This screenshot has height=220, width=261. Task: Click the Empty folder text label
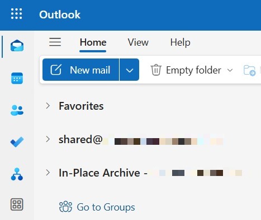pos(193,70)
